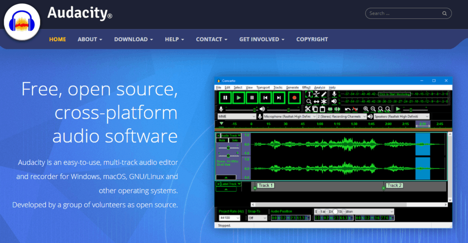Viewport: 468px width, 243px height.
Task: Click the Zoom Out icon
Action: pyautogui.click(x=373, y=109)
